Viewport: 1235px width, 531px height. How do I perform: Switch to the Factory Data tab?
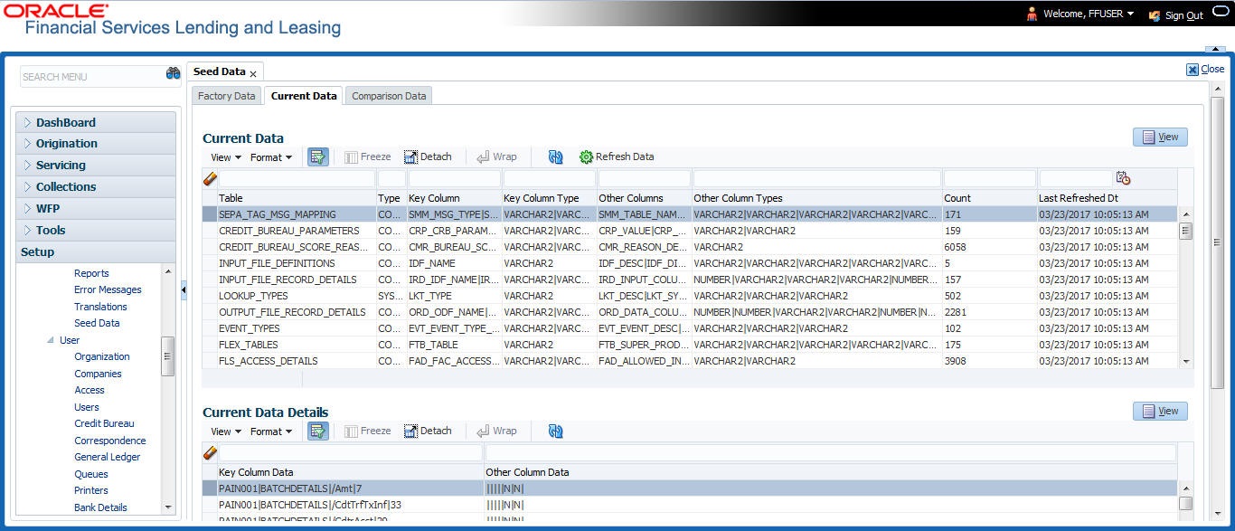[x=226, y=96]
